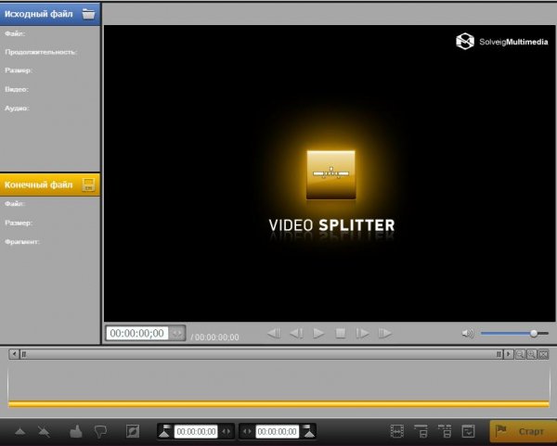Click the save icon on Конечный файл header
The height and width of the screenshot is (446, 557).
[88, 185]
